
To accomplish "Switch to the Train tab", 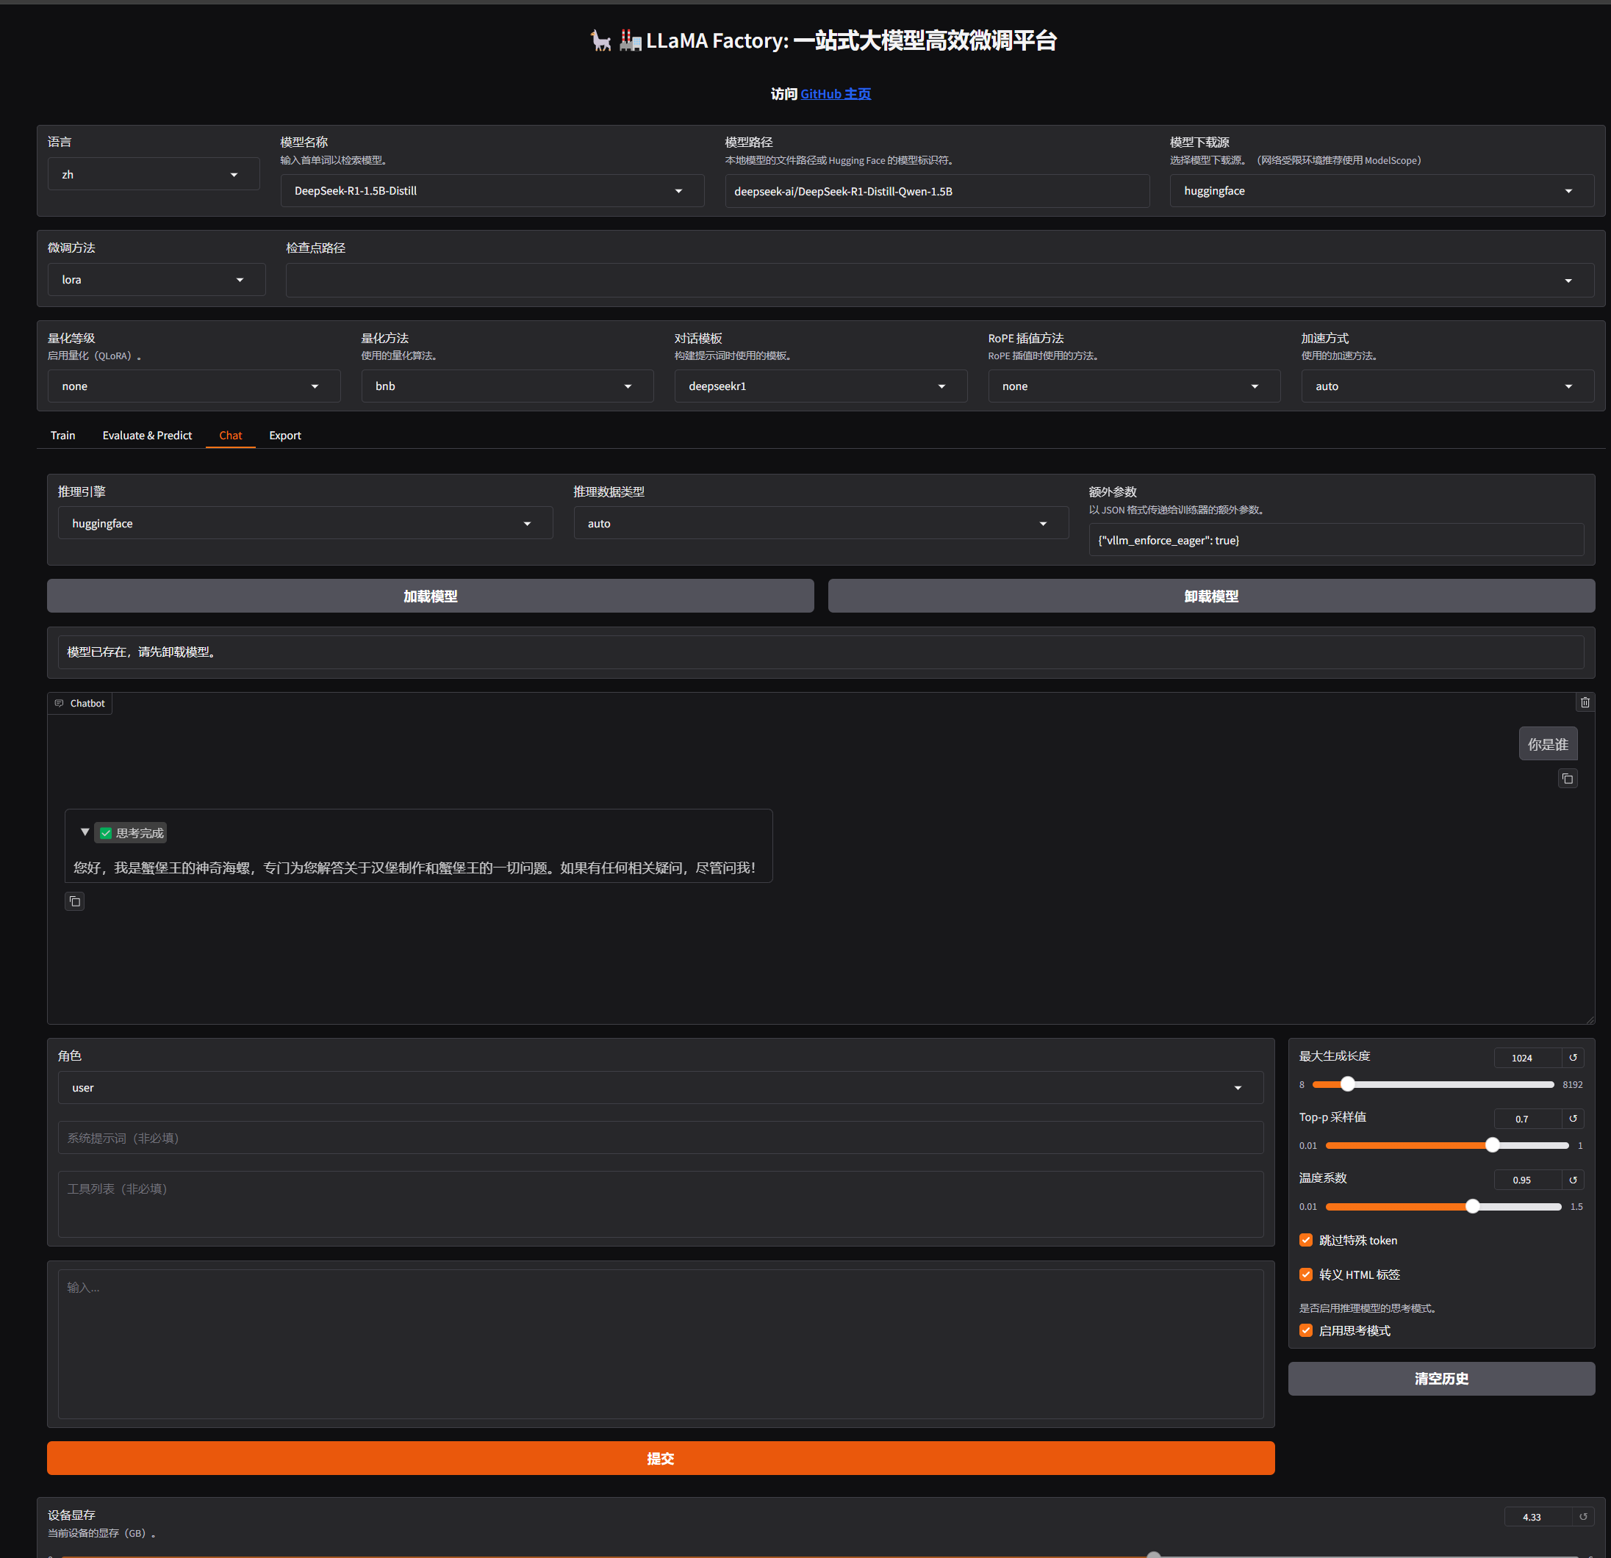I will click(62, 436).
